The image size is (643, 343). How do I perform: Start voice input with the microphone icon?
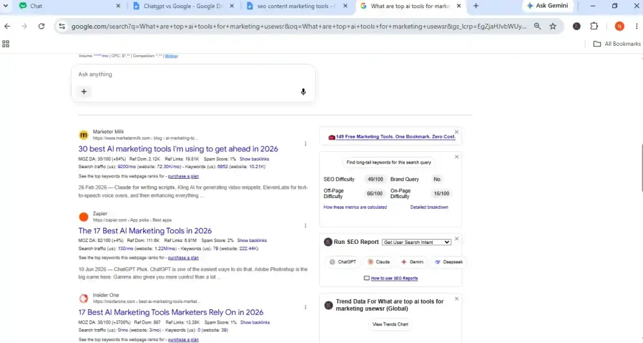303,92
